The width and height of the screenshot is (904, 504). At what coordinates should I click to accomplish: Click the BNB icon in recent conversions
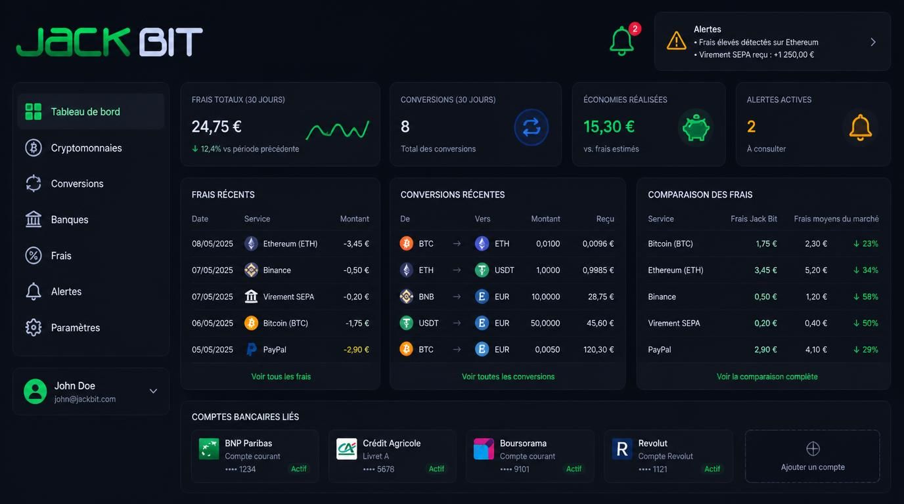point(407,297)
